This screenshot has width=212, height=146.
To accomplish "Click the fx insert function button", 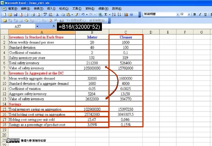I will pos(54,26).
